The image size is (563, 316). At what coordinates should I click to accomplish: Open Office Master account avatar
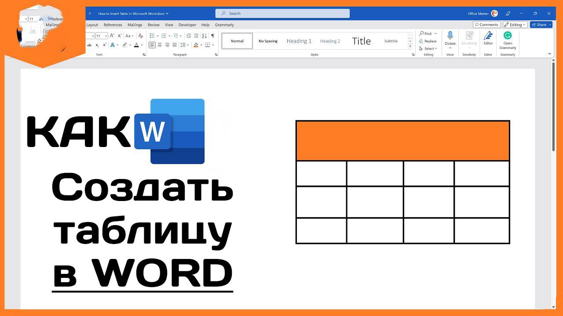pyautogui.click(x=494, y=14)
